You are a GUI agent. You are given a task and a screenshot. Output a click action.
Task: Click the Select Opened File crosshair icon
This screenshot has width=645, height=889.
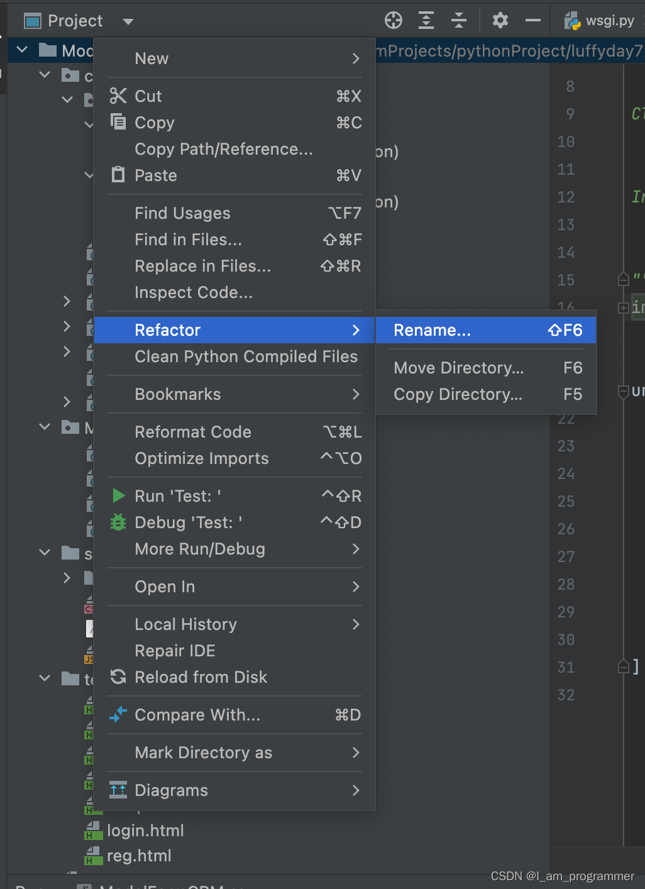393,20
